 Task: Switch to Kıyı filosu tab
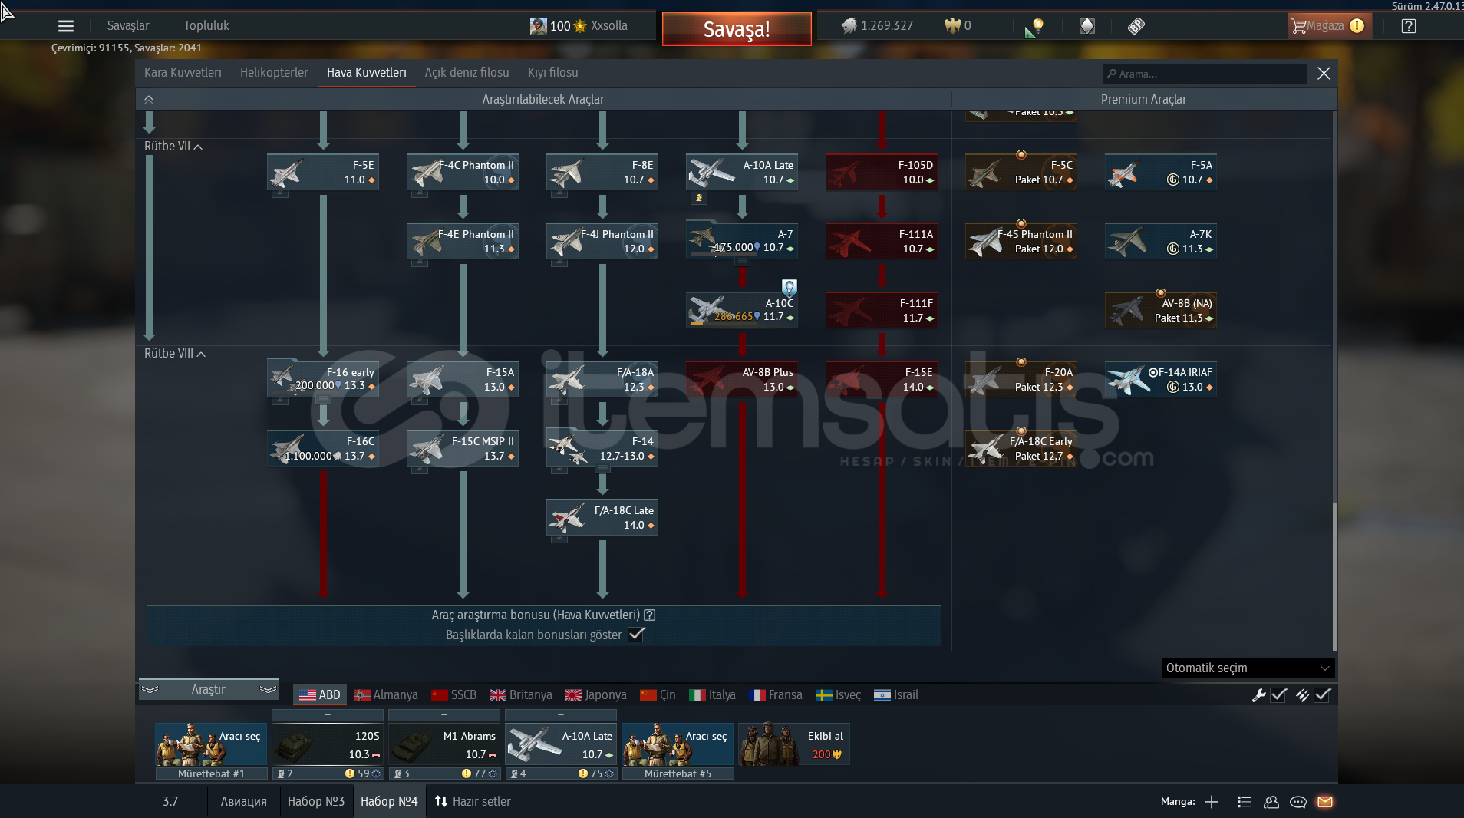(553, 73)
